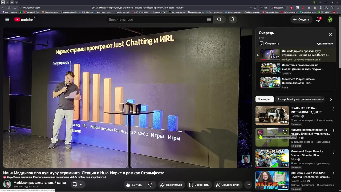Enable Yandex brief video summary icon
This screenshot has width=341, height=192.
260,132
